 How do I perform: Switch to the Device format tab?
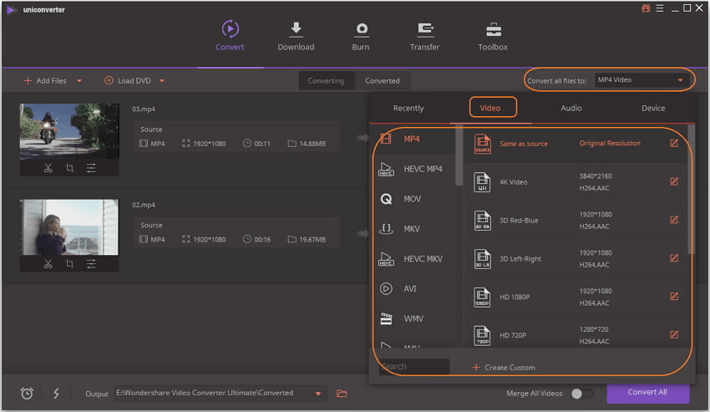tap(653, 108)
